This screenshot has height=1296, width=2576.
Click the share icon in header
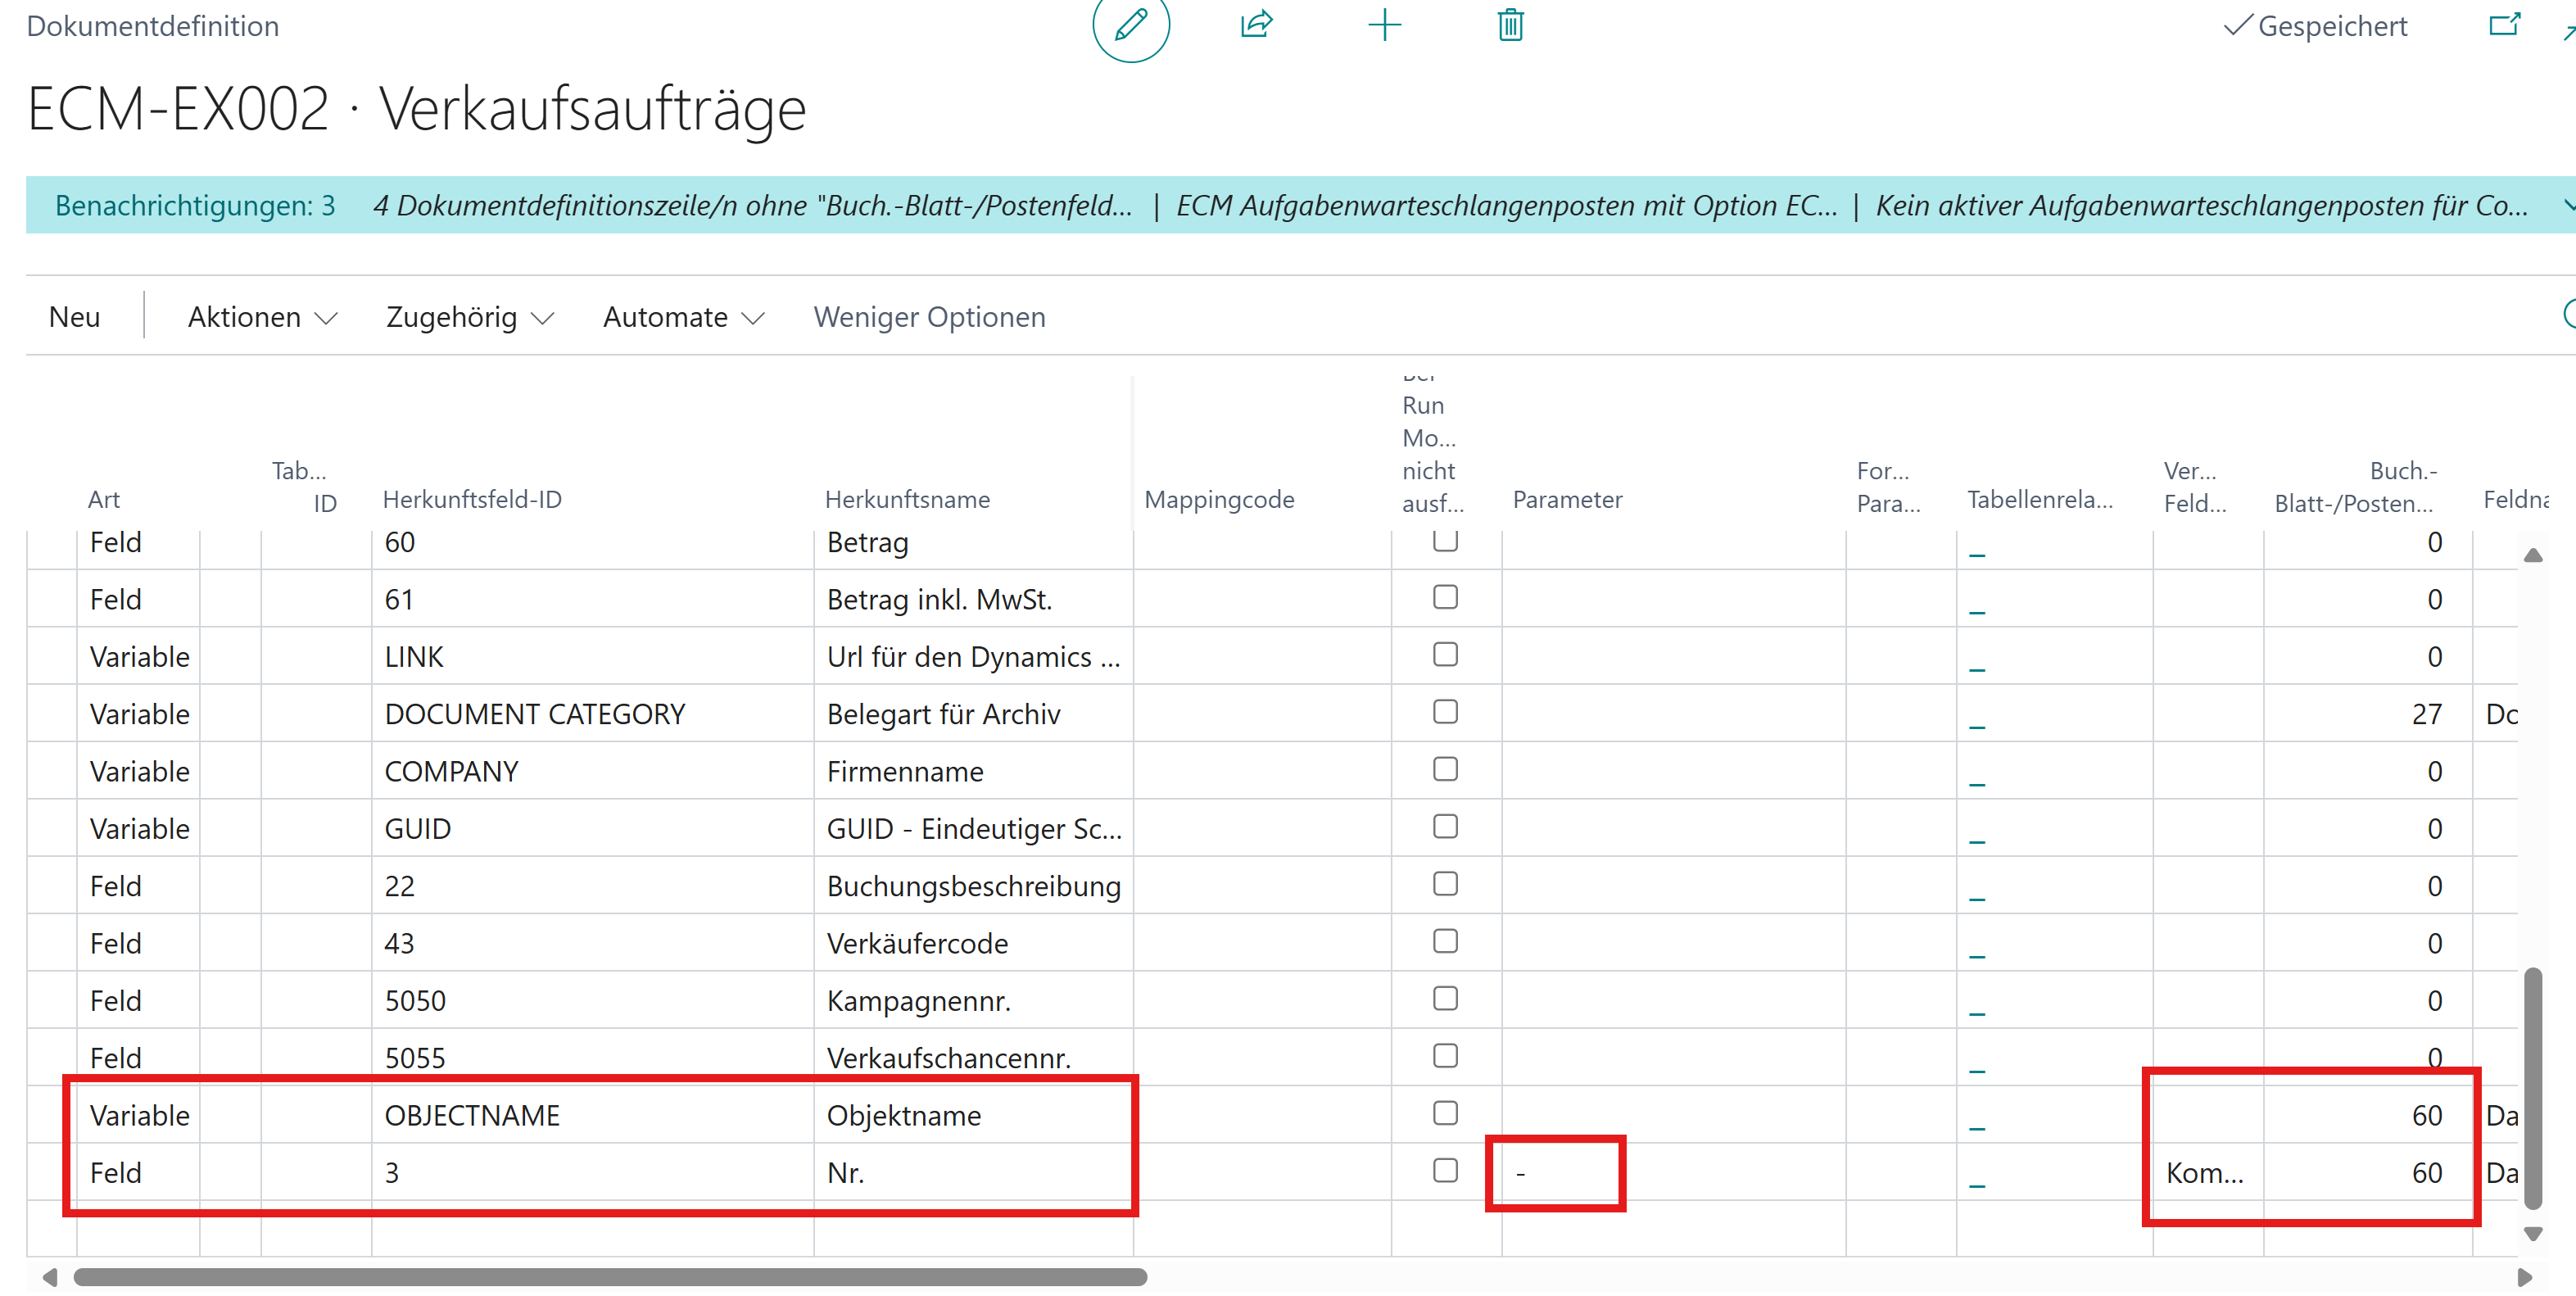pos(1256,24)
